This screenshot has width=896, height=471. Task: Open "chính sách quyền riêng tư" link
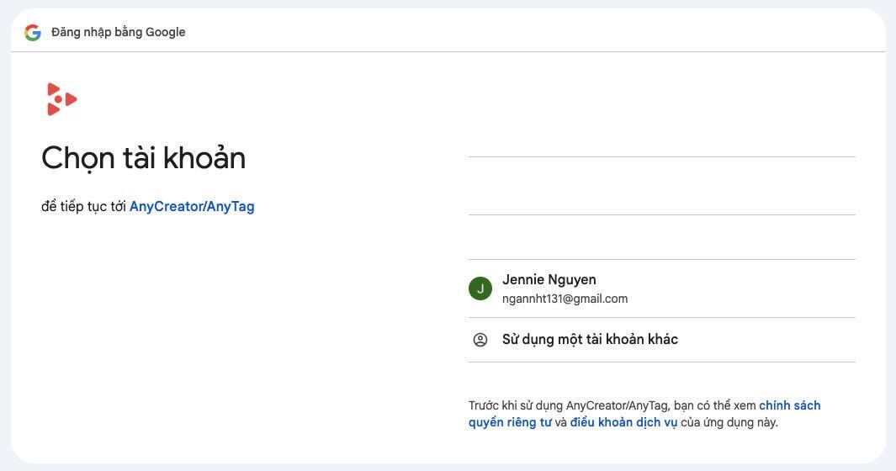pos(789,405)
